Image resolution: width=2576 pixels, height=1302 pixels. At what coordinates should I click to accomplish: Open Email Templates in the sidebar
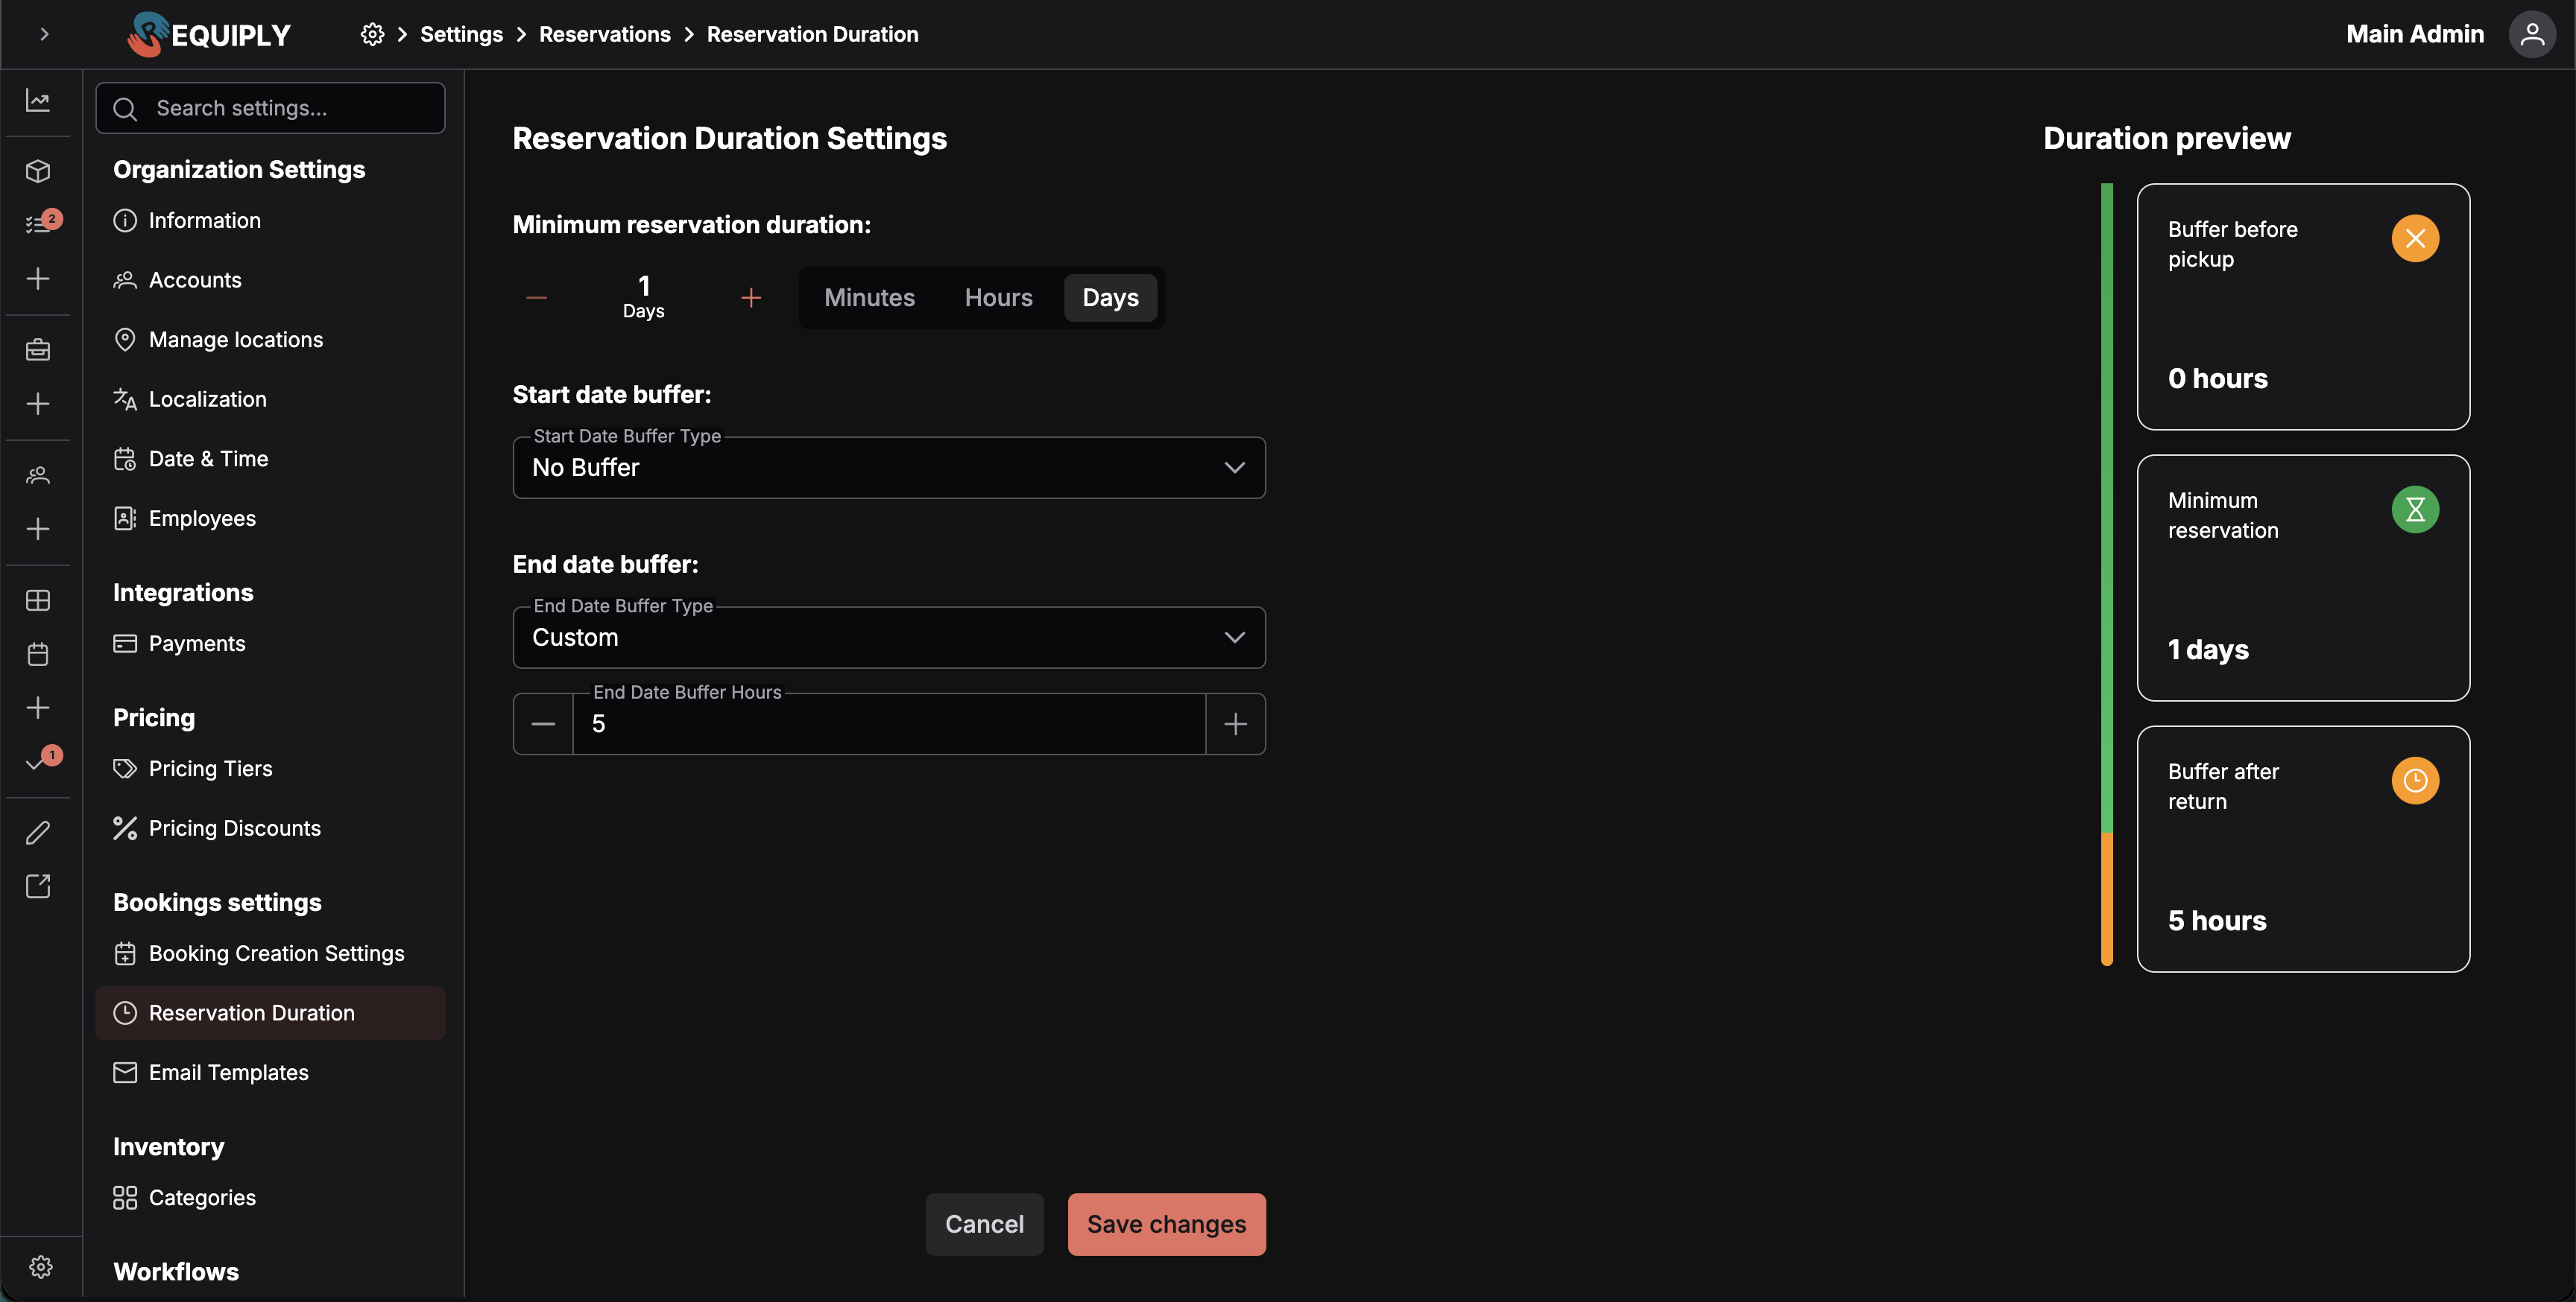point(270,1072)
